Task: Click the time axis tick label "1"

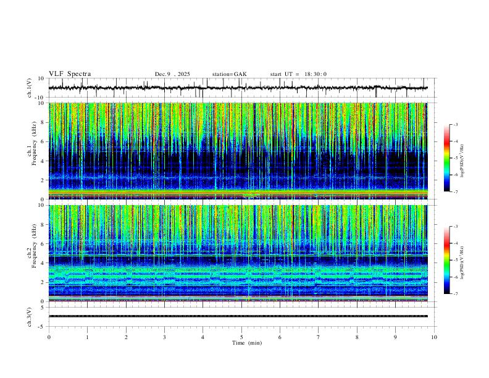Action: pos(87,337)
